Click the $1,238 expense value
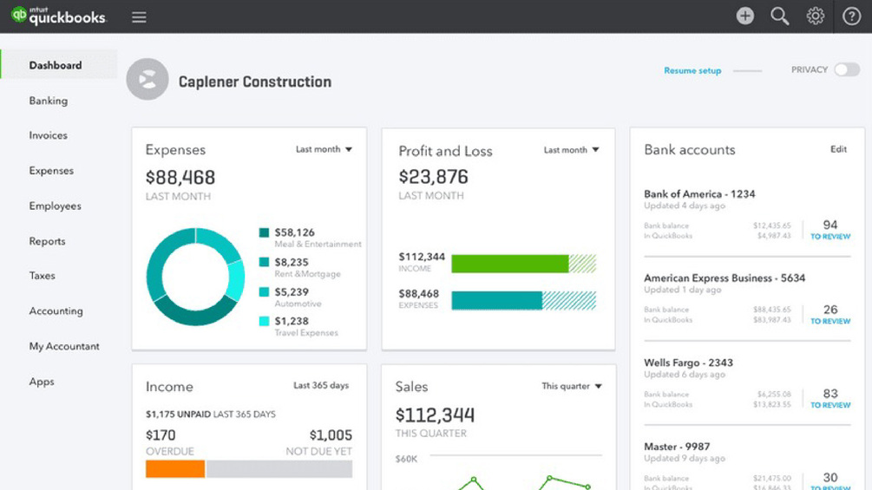872x490 pixels. click(292, 321)
